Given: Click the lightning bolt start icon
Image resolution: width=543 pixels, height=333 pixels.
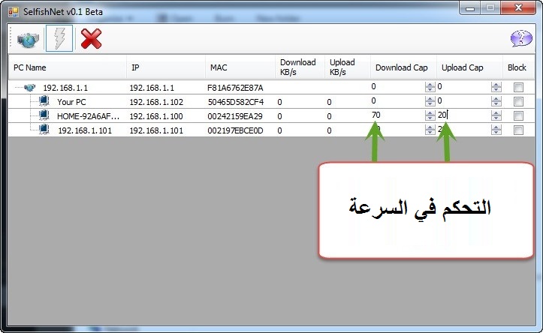Looking at the screenshot, I should [59, 39].
